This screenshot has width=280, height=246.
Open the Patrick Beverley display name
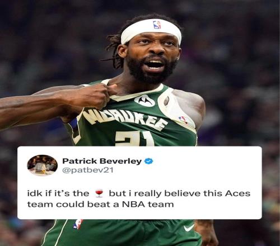click(x=102, y=161)
